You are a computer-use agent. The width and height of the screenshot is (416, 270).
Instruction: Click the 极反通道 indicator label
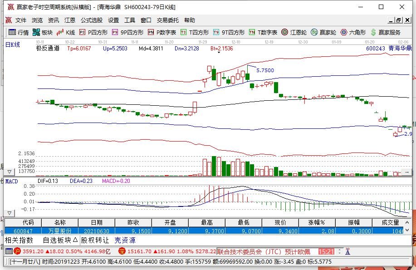pos(48,48)
